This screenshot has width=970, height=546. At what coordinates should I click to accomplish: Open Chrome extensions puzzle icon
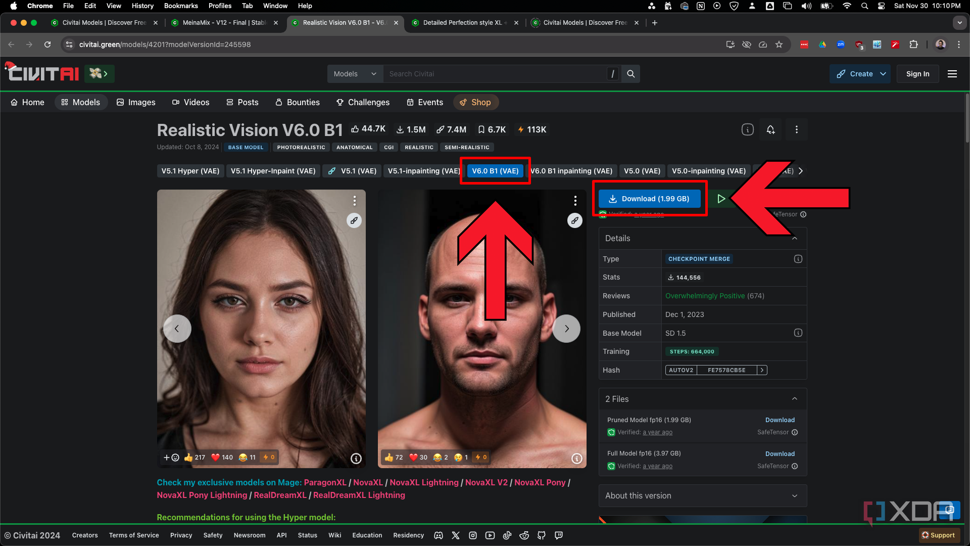click(913, 44)
